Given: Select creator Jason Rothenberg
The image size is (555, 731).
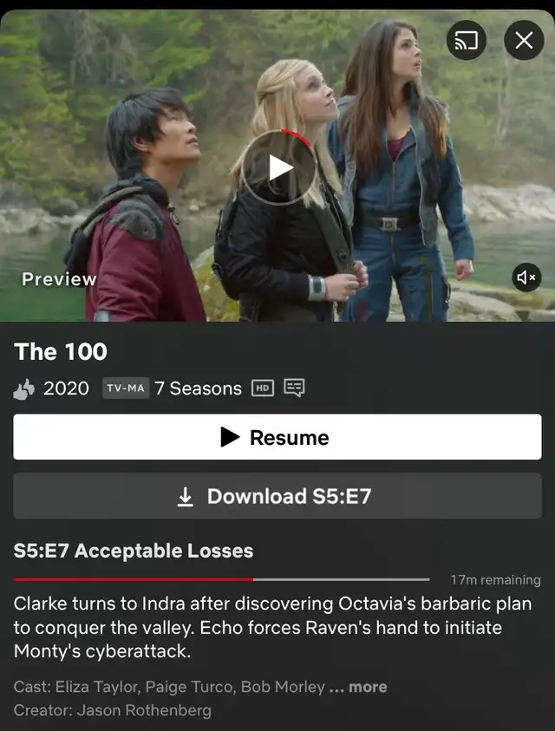Looking at the screenshot, I should [x=144, y=710].
